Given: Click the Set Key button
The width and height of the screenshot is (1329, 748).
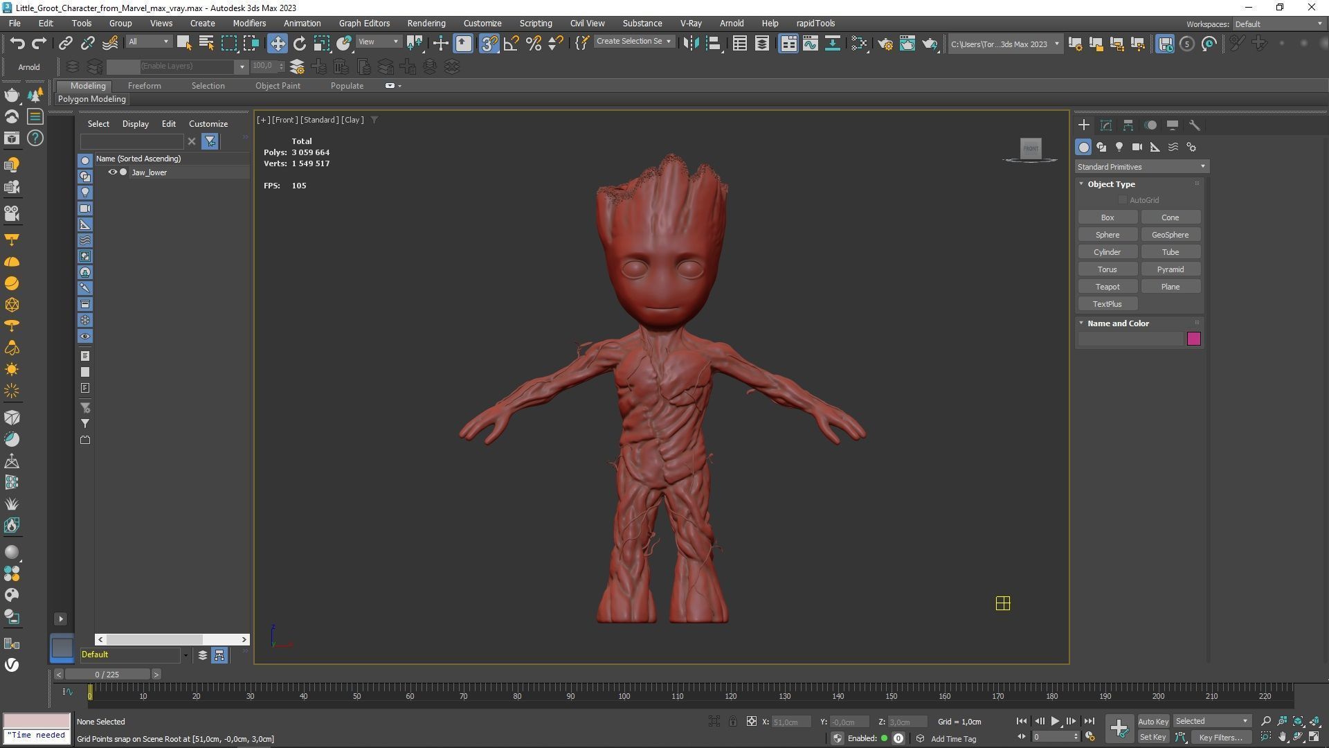Looking at the screenshot, I should [x=1153, y=737].
